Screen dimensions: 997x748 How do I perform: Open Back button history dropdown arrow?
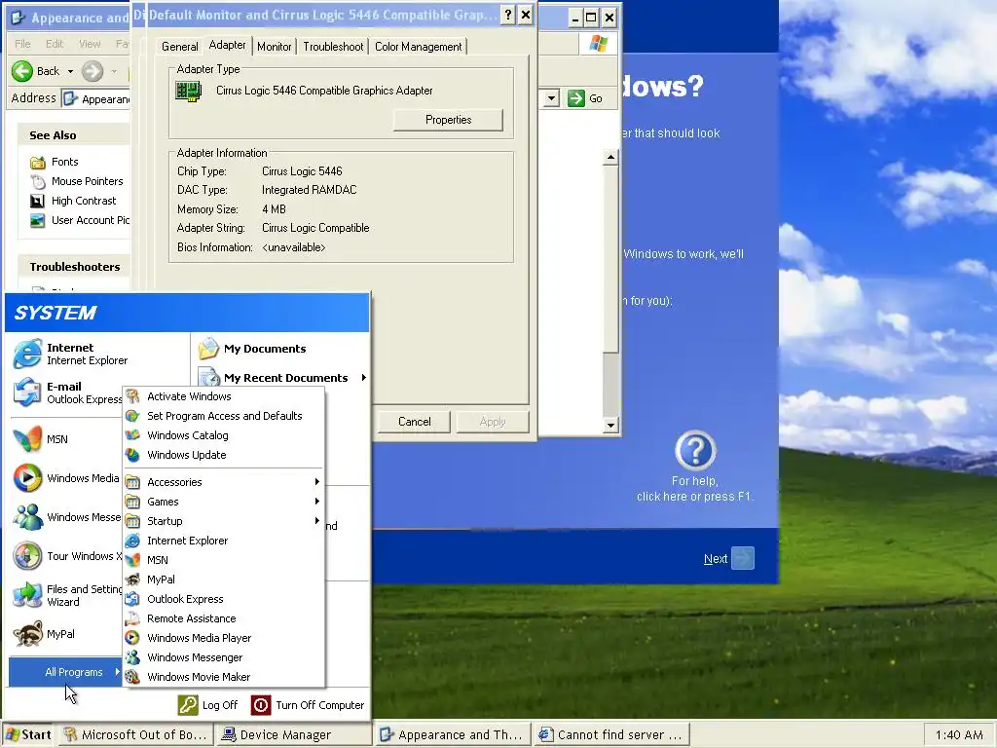tap(70, 72)
